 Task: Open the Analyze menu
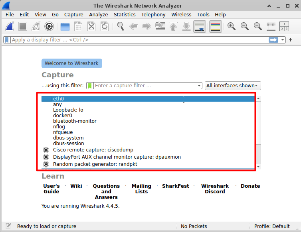click(99, 15)
